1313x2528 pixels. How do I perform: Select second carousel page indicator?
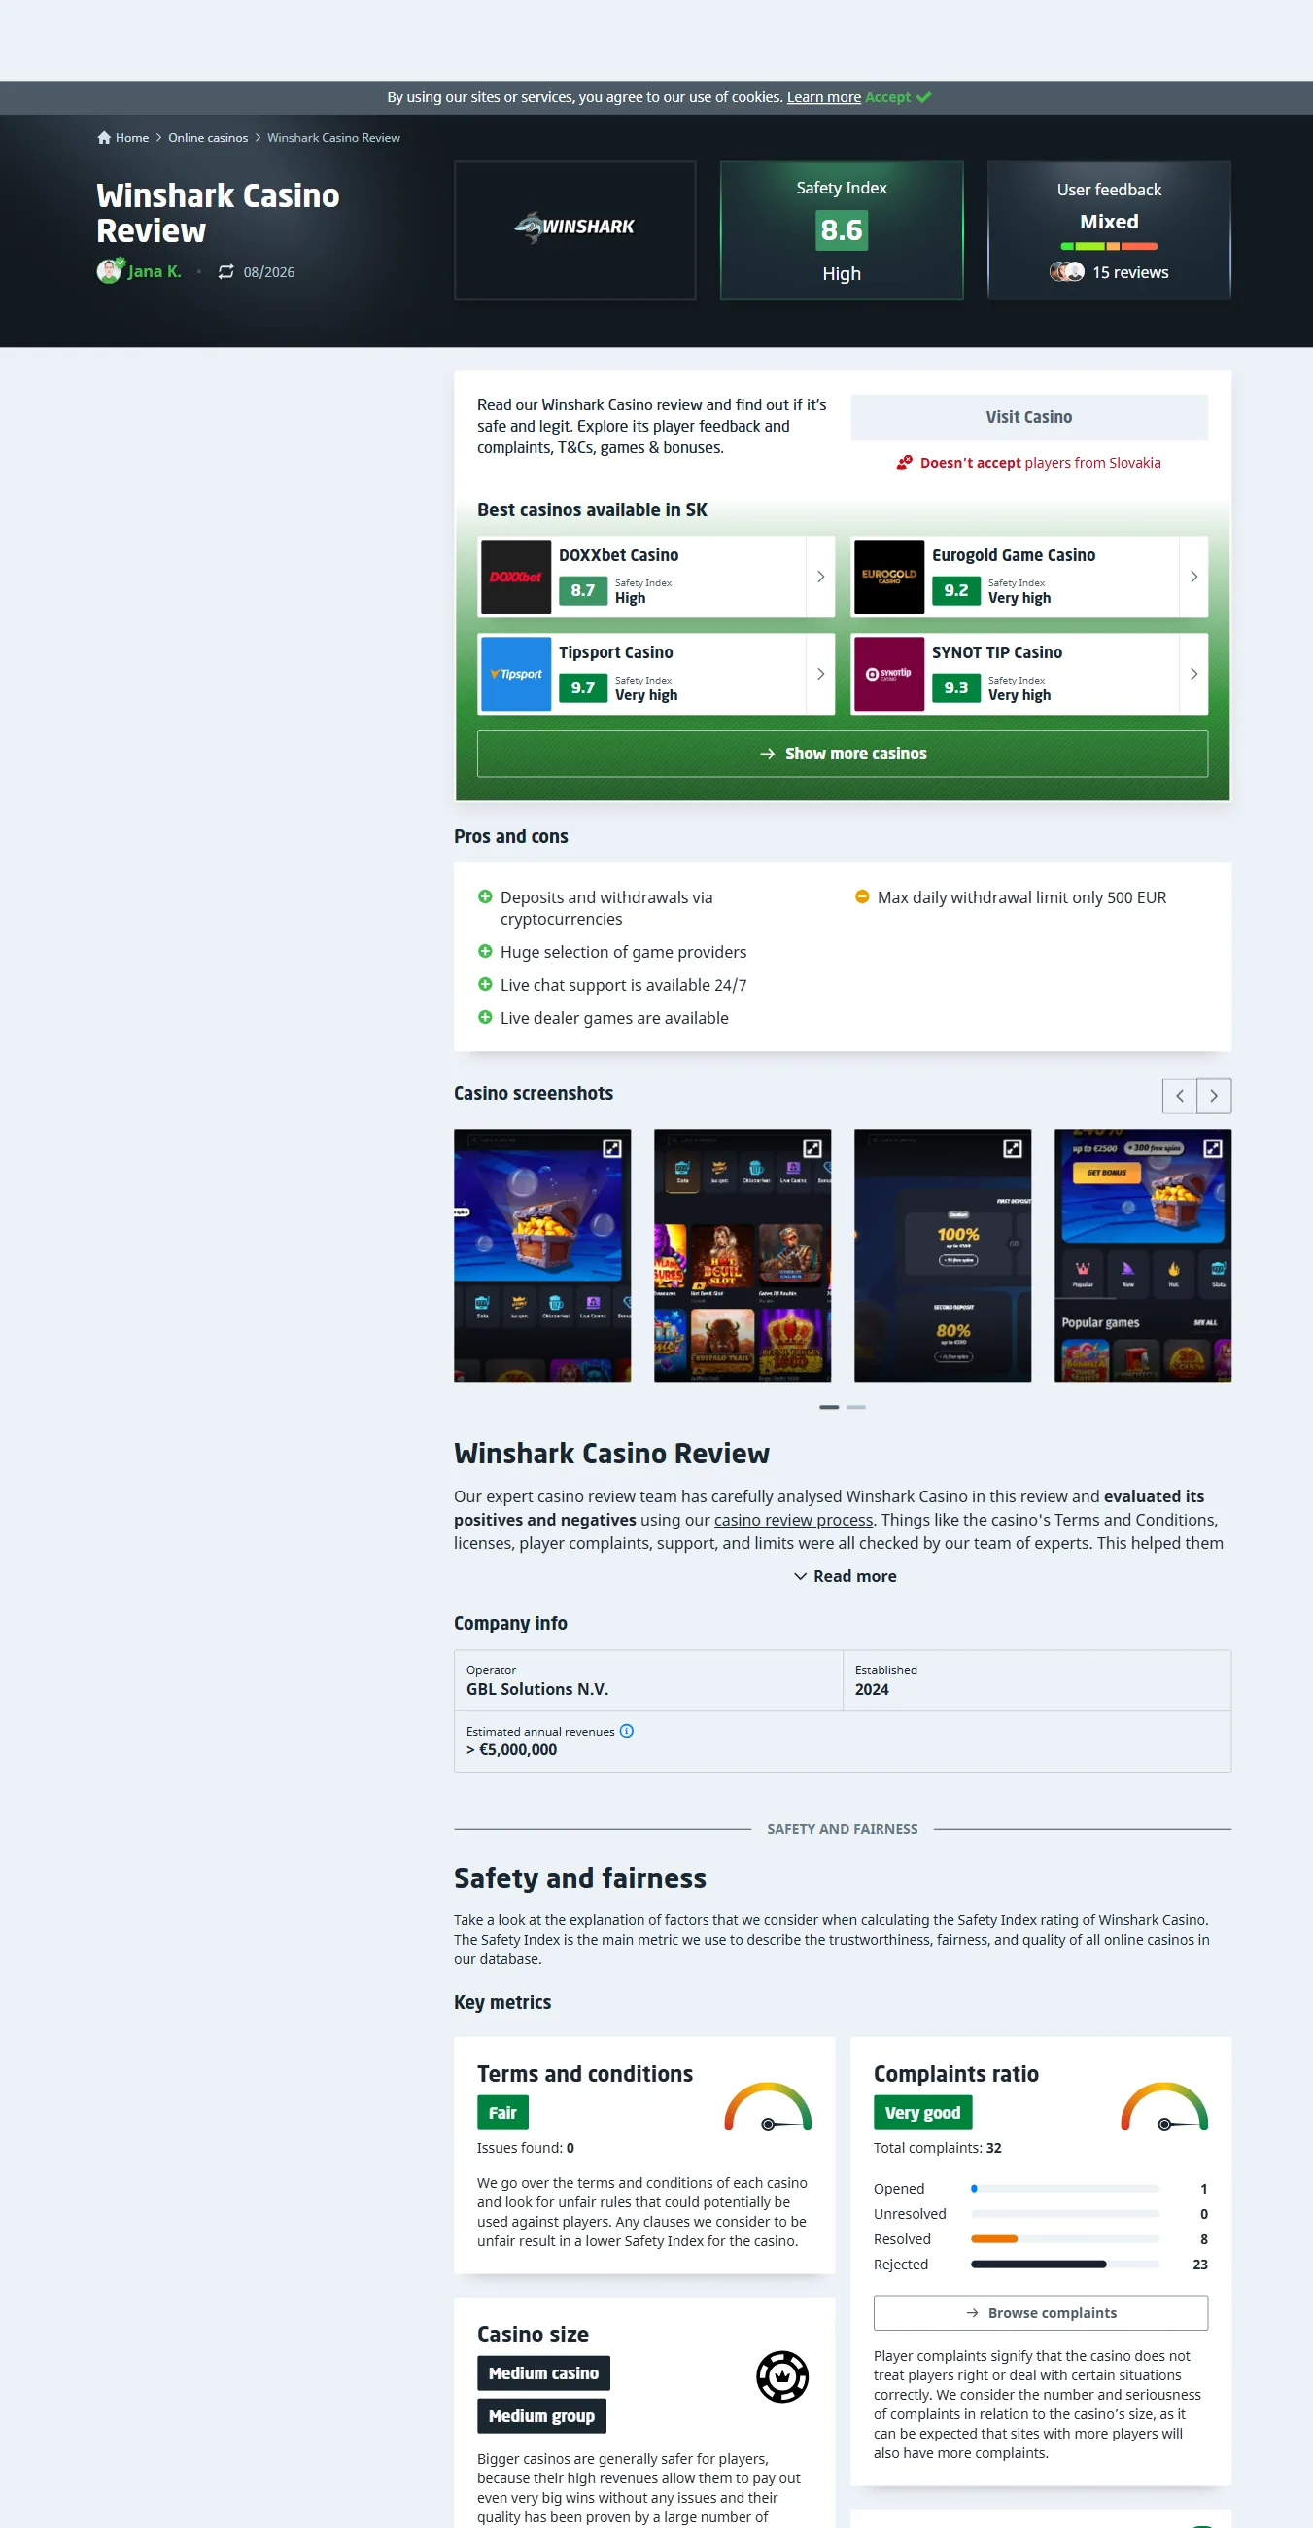point(856,1407)
